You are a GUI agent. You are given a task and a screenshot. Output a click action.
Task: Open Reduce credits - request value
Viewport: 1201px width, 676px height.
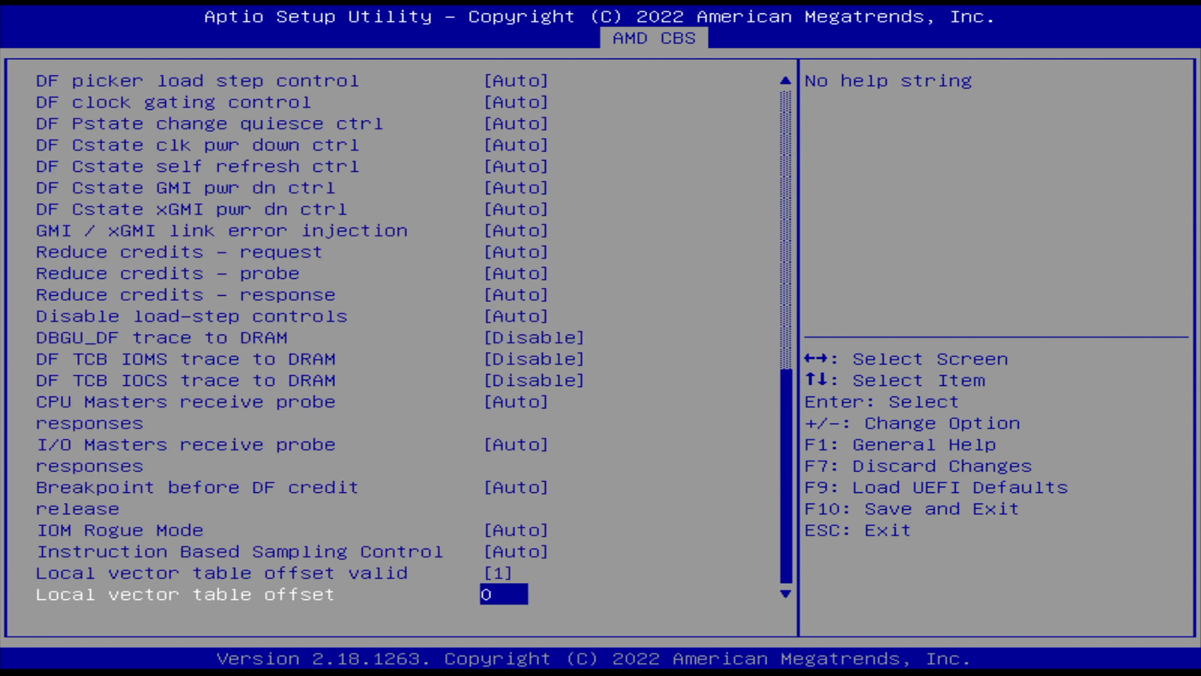(x=516, y=252)
